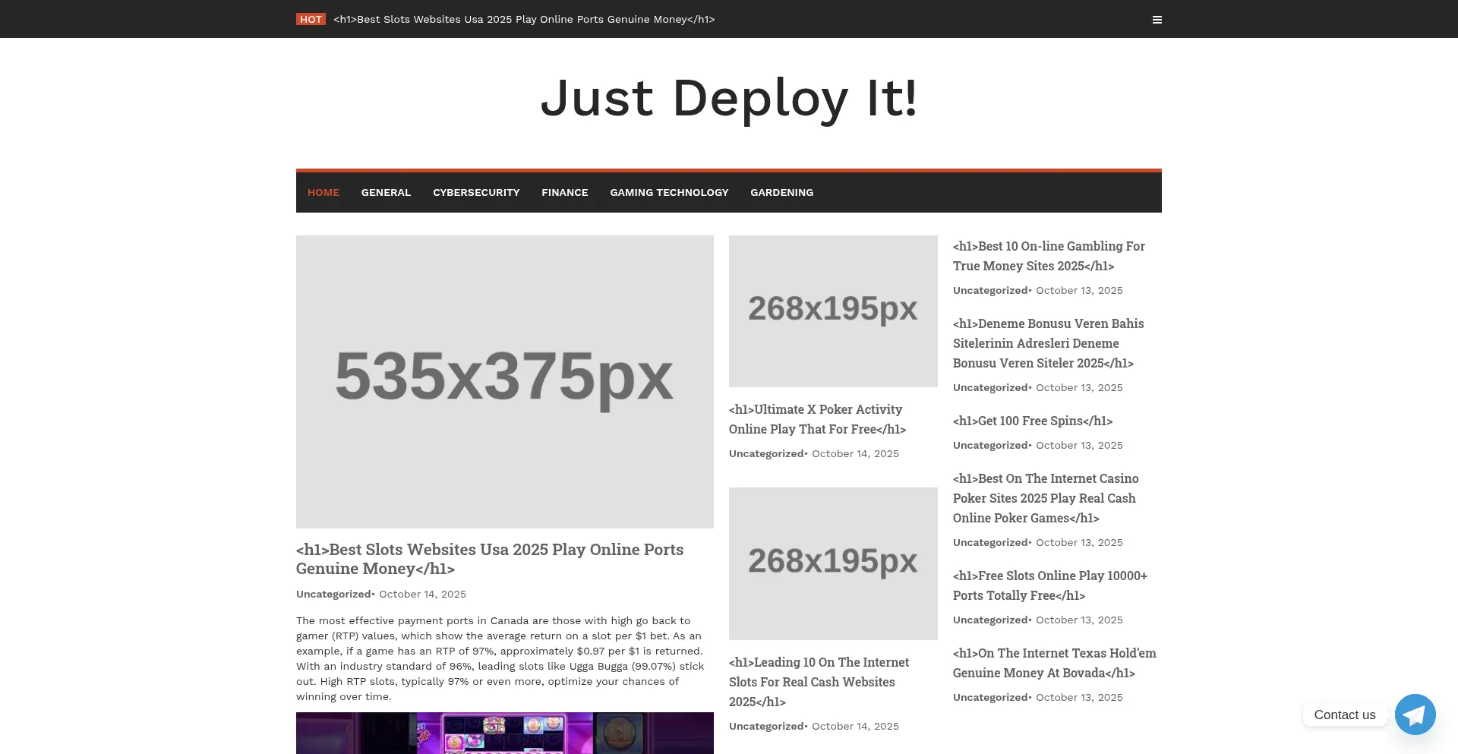Click the Telegram contact icon

[1415, 715]
